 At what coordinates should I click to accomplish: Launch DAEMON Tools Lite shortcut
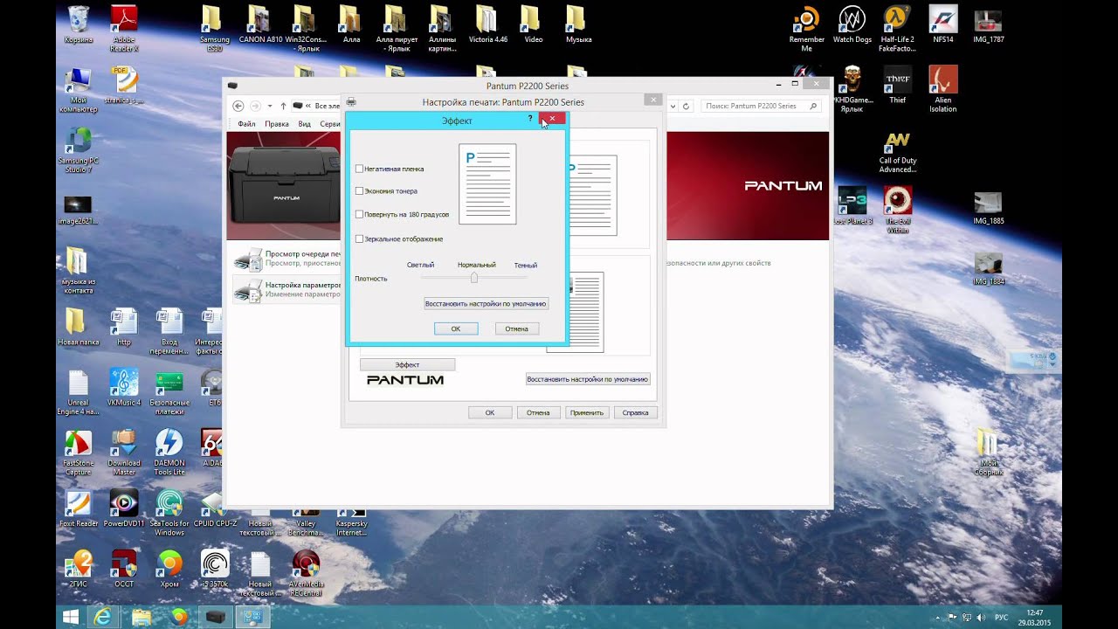coord(169,452)
